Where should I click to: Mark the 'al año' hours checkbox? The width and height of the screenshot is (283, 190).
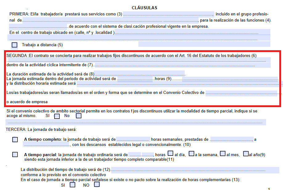coord(245,153)
